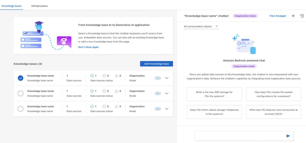The width and height of the screenshot is (306, 143).
Task: Open the View Swagger link
Action: coord(277,16)
